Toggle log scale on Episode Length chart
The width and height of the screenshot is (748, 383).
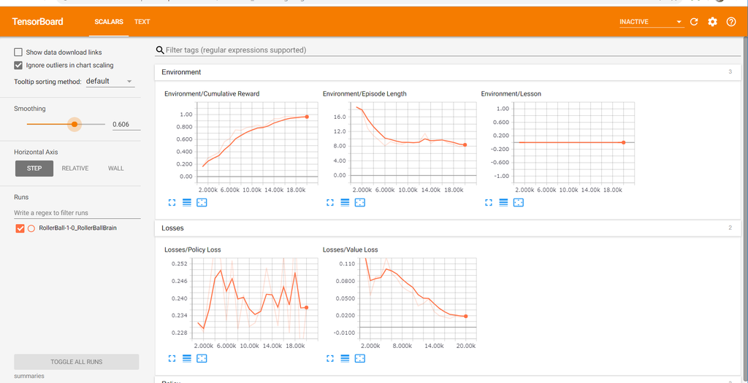[x=345, y=203]
